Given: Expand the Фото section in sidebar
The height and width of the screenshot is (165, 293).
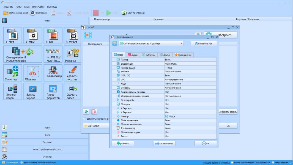Looking at the screenshot, I should pyautogui.click(x=45, y=135).
